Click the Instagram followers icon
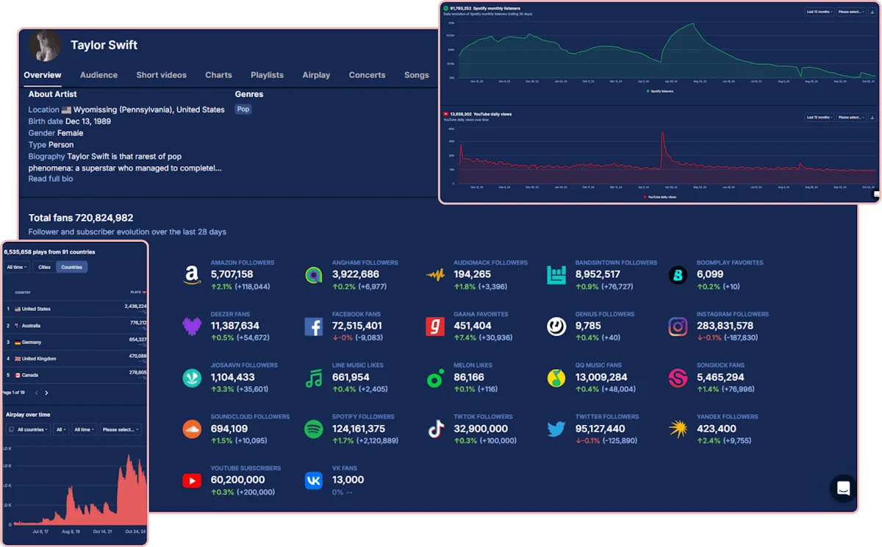 click(678, 325)
